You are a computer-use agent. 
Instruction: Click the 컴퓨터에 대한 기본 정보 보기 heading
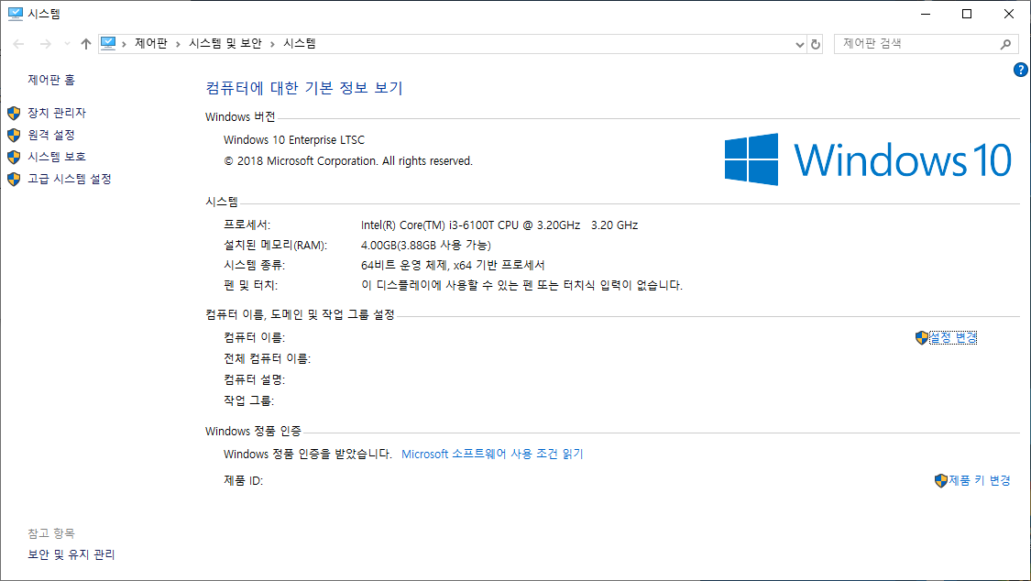pyautogui.click(x=303, y=88)
